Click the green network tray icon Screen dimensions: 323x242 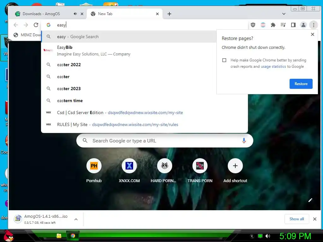(260, 236)
